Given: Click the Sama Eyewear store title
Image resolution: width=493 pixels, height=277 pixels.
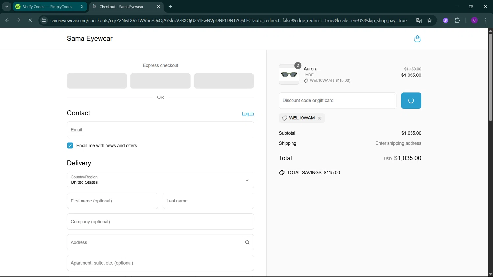Looking at the screenshot, I should pyautogui.click(x=90, y=38).
